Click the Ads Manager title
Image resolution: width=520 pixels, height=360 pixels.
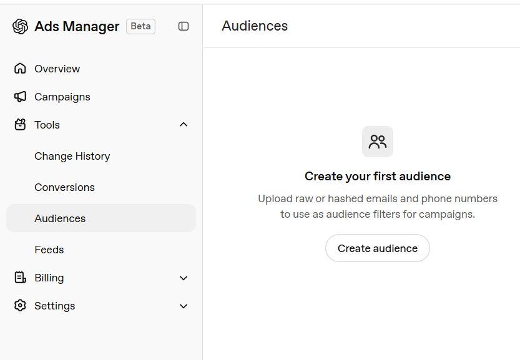(77, 26)
